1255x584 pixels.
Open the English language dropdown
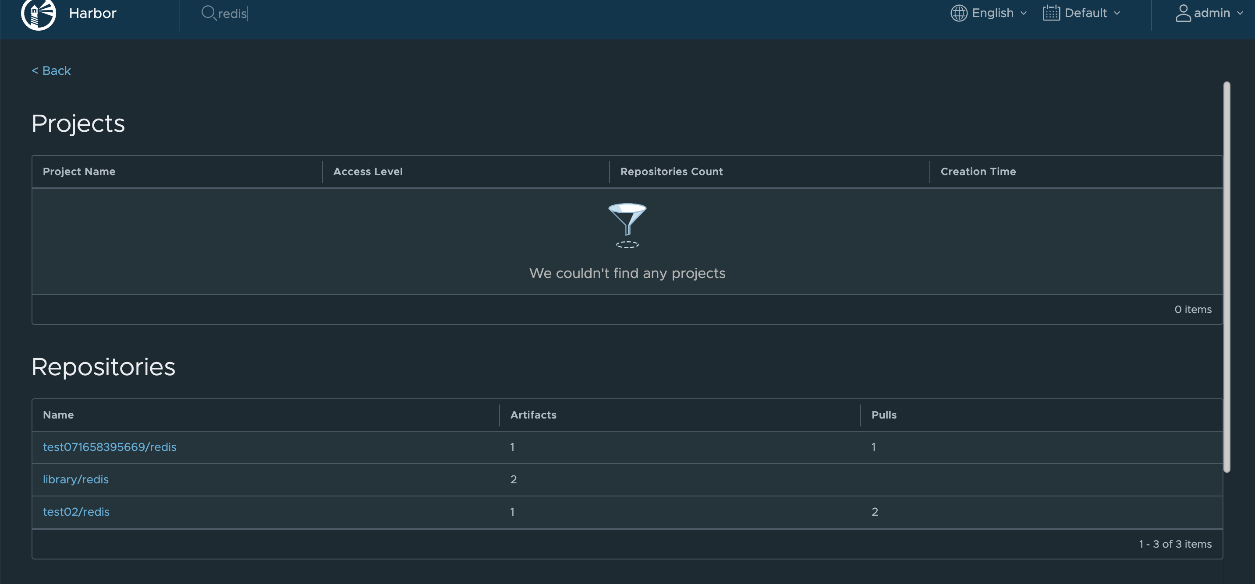(x=994, y=13)
